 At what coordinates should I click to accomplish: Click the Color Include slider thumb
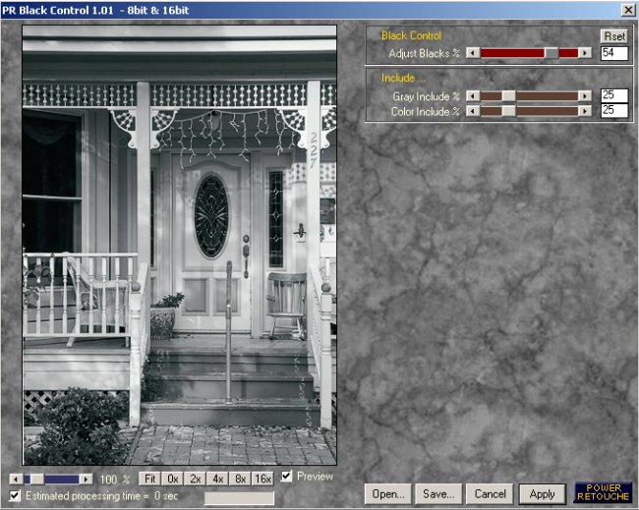[508, 111]
